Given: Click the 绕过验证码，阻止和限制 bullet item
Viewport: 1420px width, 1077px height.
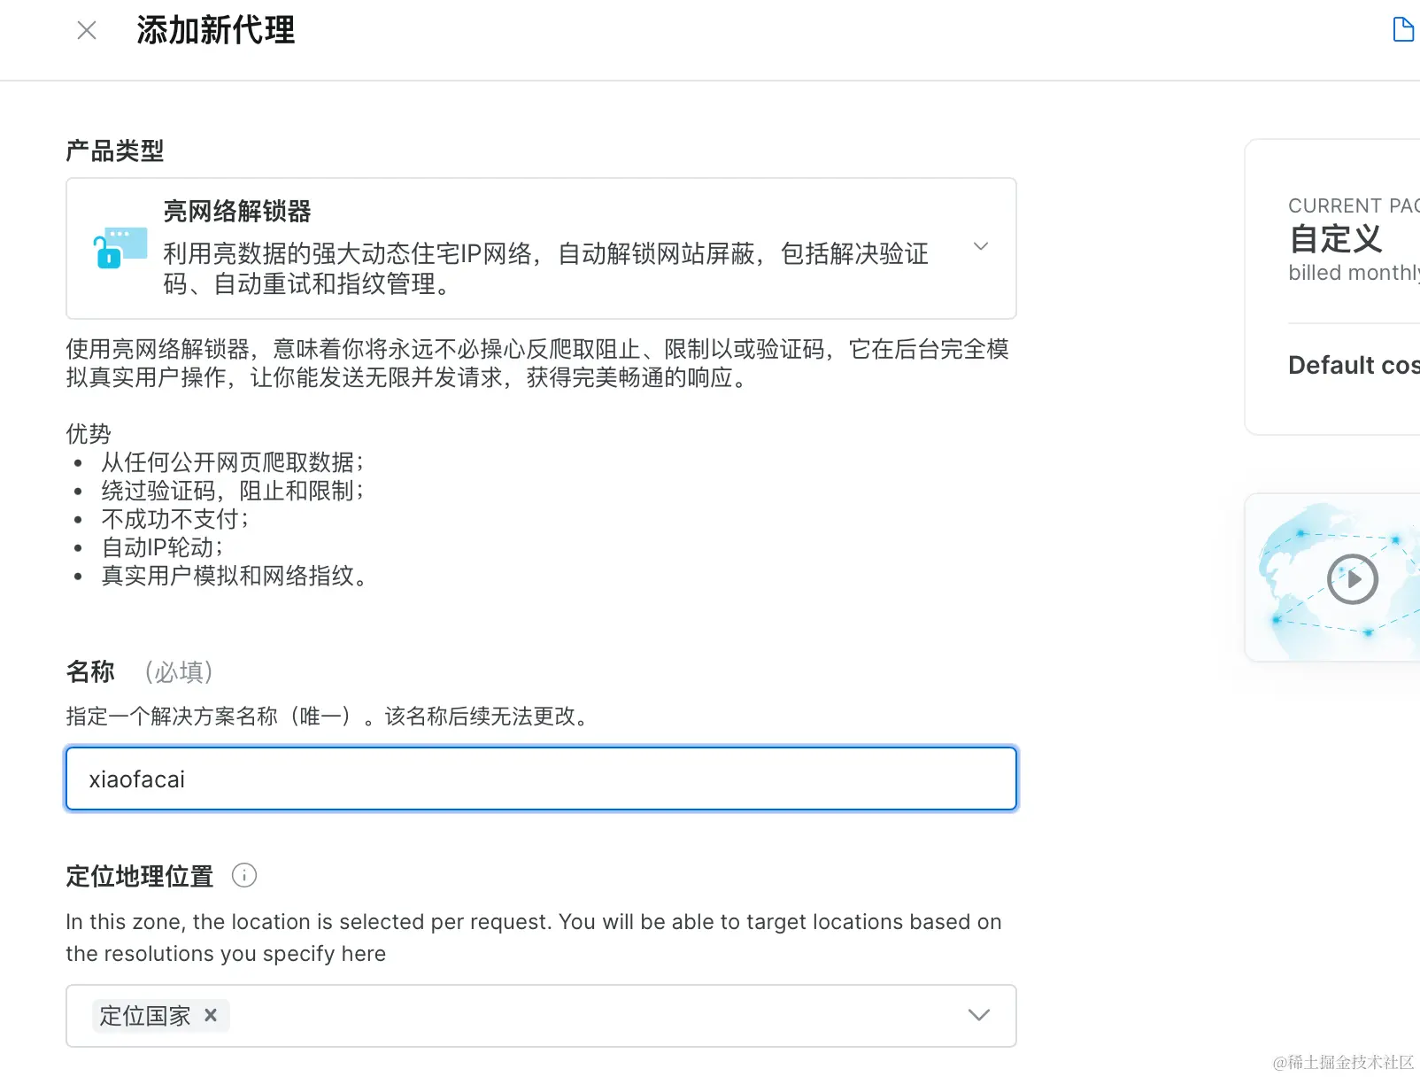Looking at the screenshot, I should [233, 491].
